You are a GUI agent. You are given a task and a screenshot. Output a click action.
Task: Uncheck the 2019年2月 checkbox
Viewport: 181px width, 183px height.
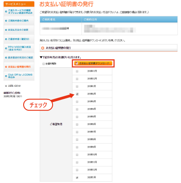point(77,94)
